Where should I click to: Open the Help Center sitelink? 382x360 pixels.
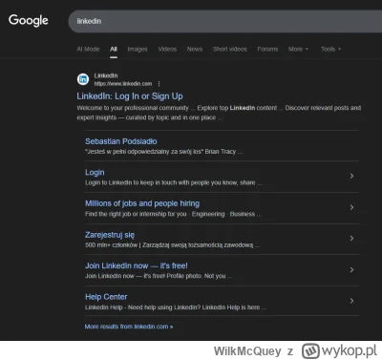[106, 297]
